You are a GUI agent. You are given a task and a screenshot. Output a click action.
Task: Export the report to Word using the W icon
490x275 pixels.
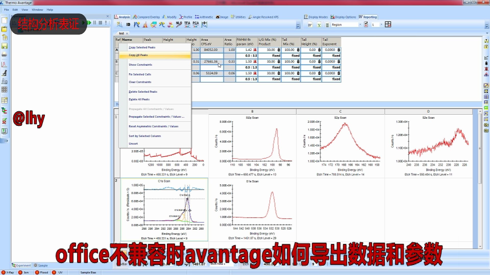[x=310, y=25]
